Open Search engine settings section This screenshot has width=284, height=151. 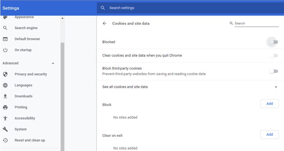pyautogui.click(x=26, y=28)
